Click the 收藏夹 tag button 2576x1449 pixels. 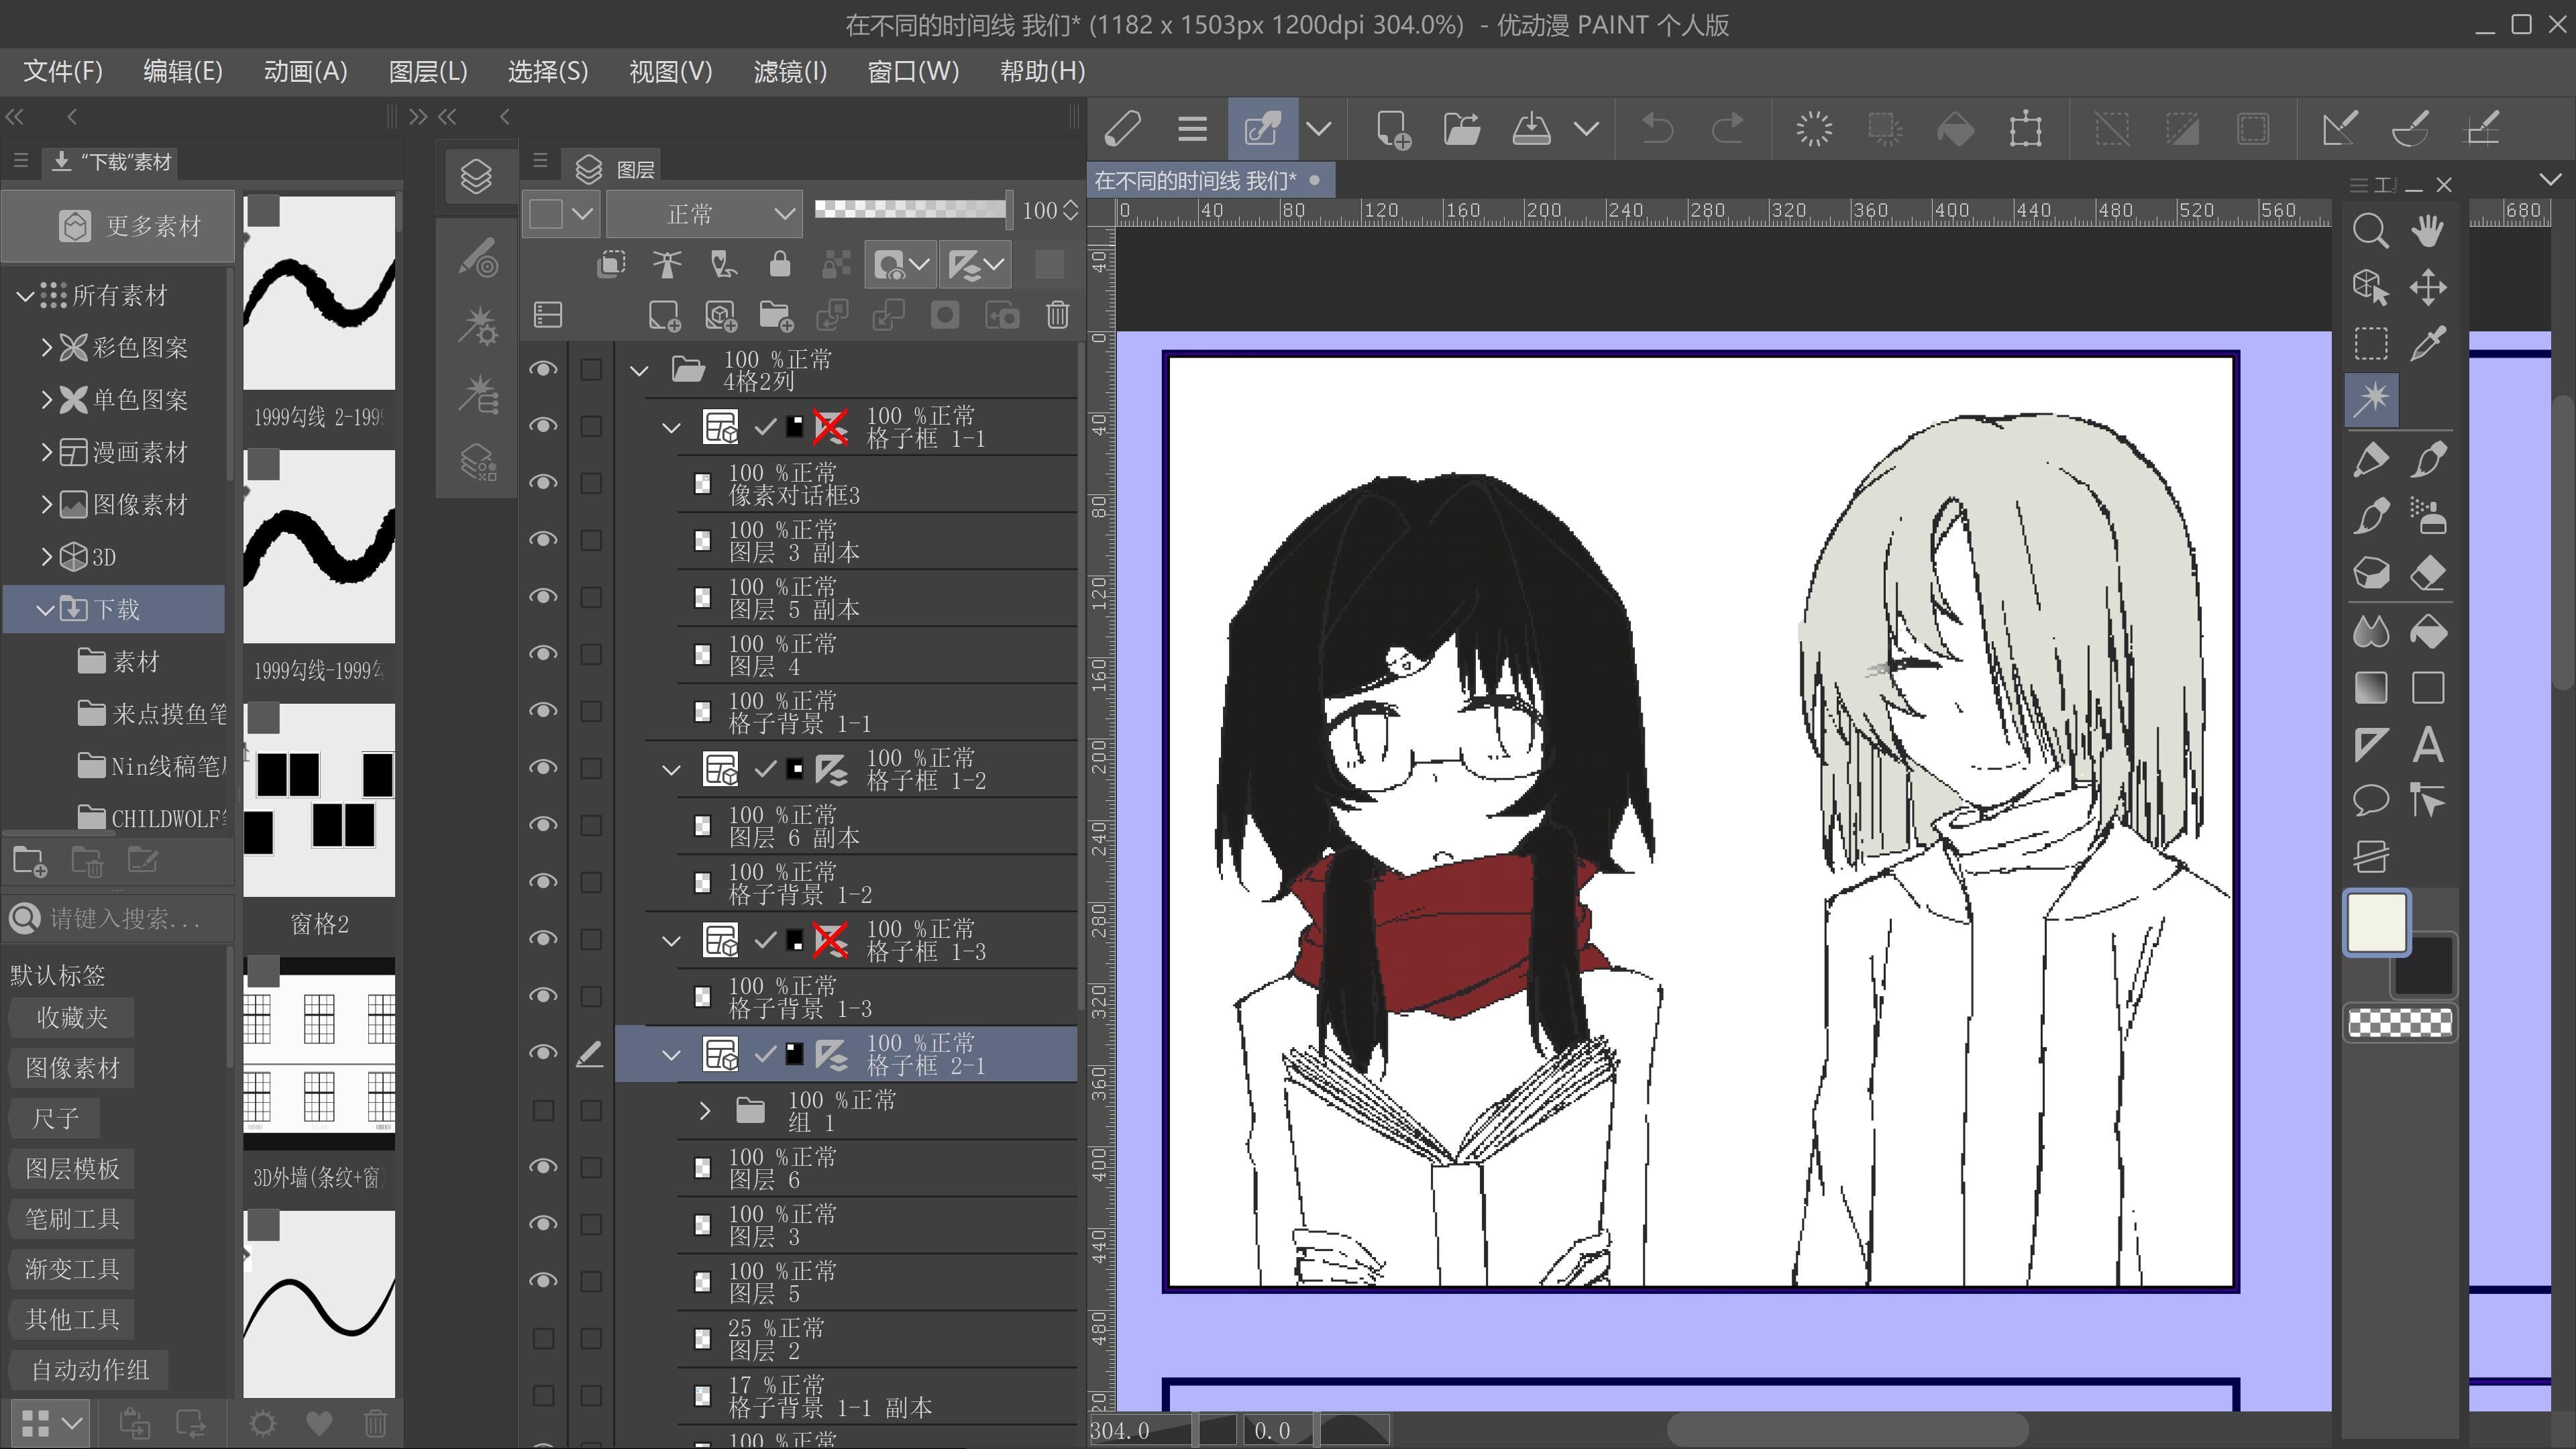(71, 1018)
